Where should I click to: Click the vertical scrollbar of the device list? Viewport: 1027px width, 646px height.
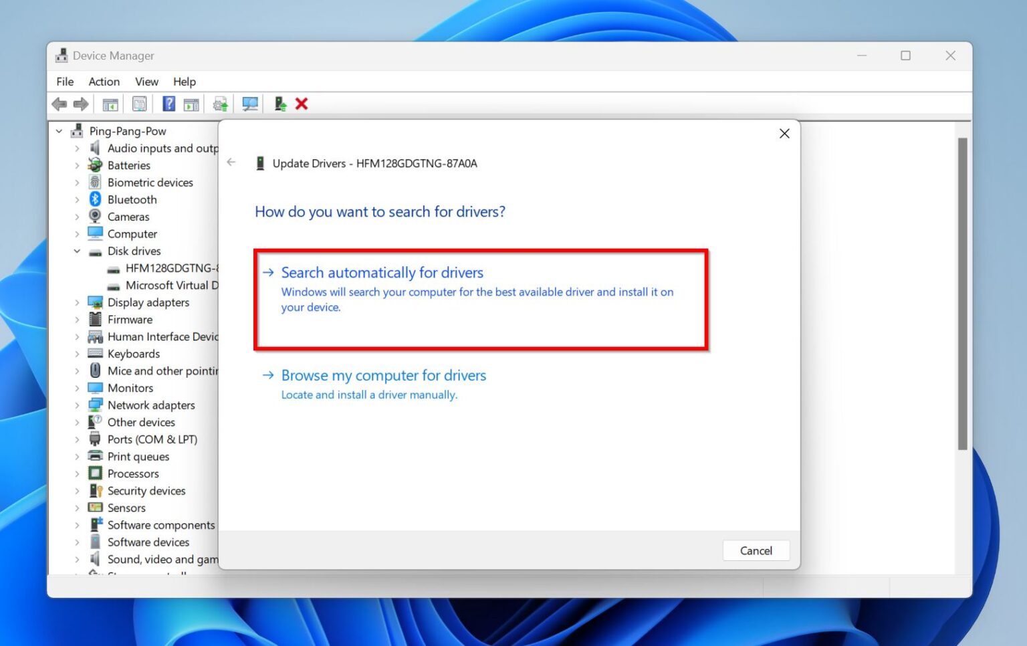(x=963, y=294)
